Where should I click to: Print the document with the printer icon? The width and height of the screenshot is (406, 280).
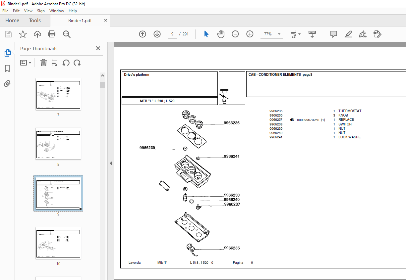pyautogui.click(x=52, y=34)
